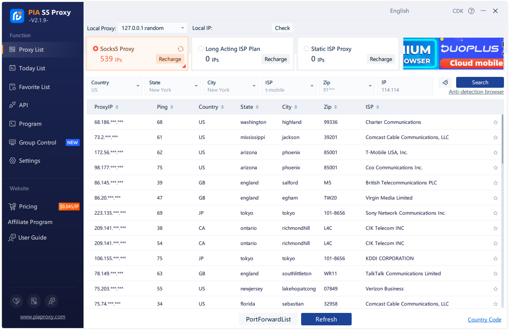Sort the list by Ping column arrows
The image size is (509, 330).
point(172,107)
